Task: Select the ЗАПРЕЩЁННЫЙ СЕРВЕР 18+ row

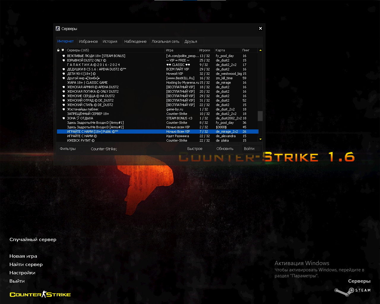Action: click(x=158, y=114)
